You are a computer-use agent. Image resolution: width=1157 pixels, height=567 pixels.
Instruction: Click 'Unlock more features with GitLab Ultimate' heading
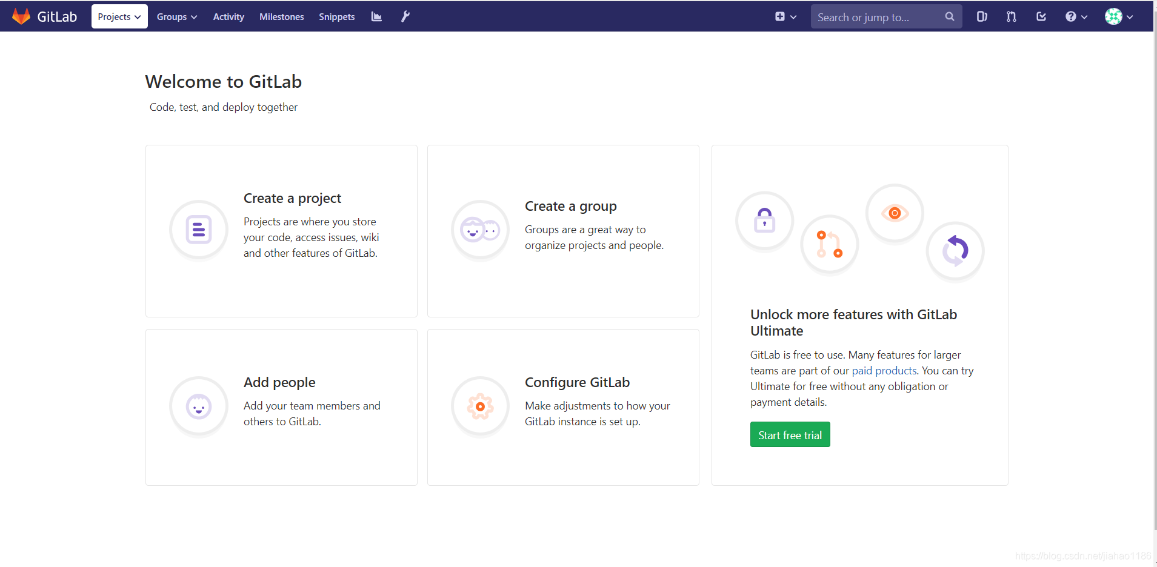click(x=853, y=323)
